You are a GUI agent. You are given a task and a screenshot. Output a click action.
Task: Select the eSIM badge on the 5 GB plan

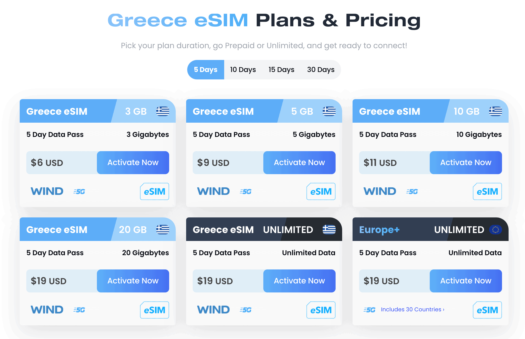(x=321, y=191)
